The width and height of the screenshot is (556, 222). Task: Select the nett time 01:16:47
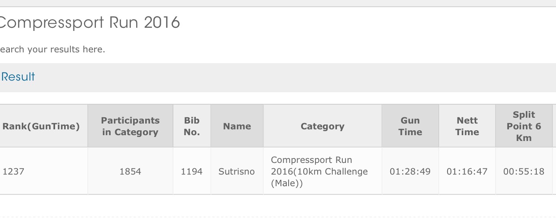tap(467, 171)
